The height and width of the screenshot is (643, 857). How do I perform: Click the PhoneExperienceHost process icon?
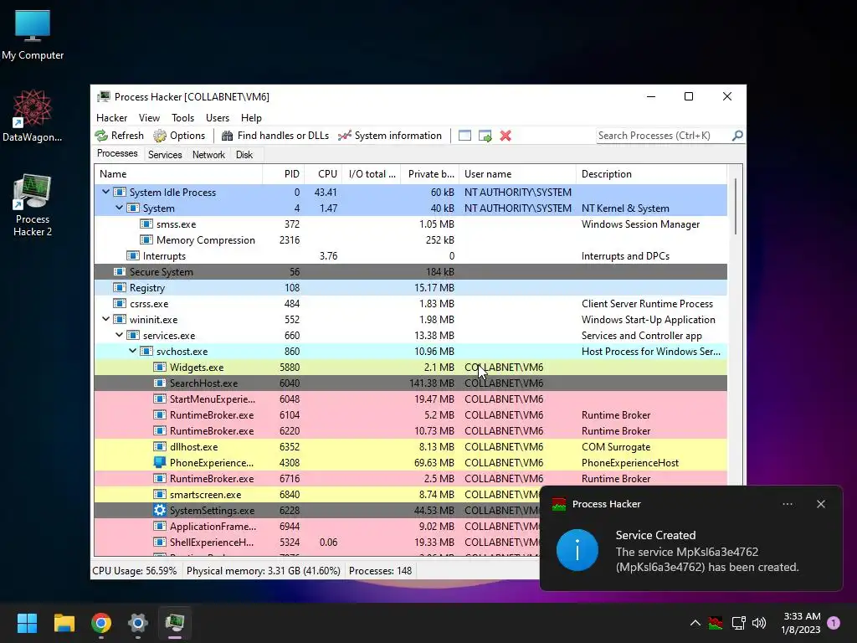click(160, 462)
